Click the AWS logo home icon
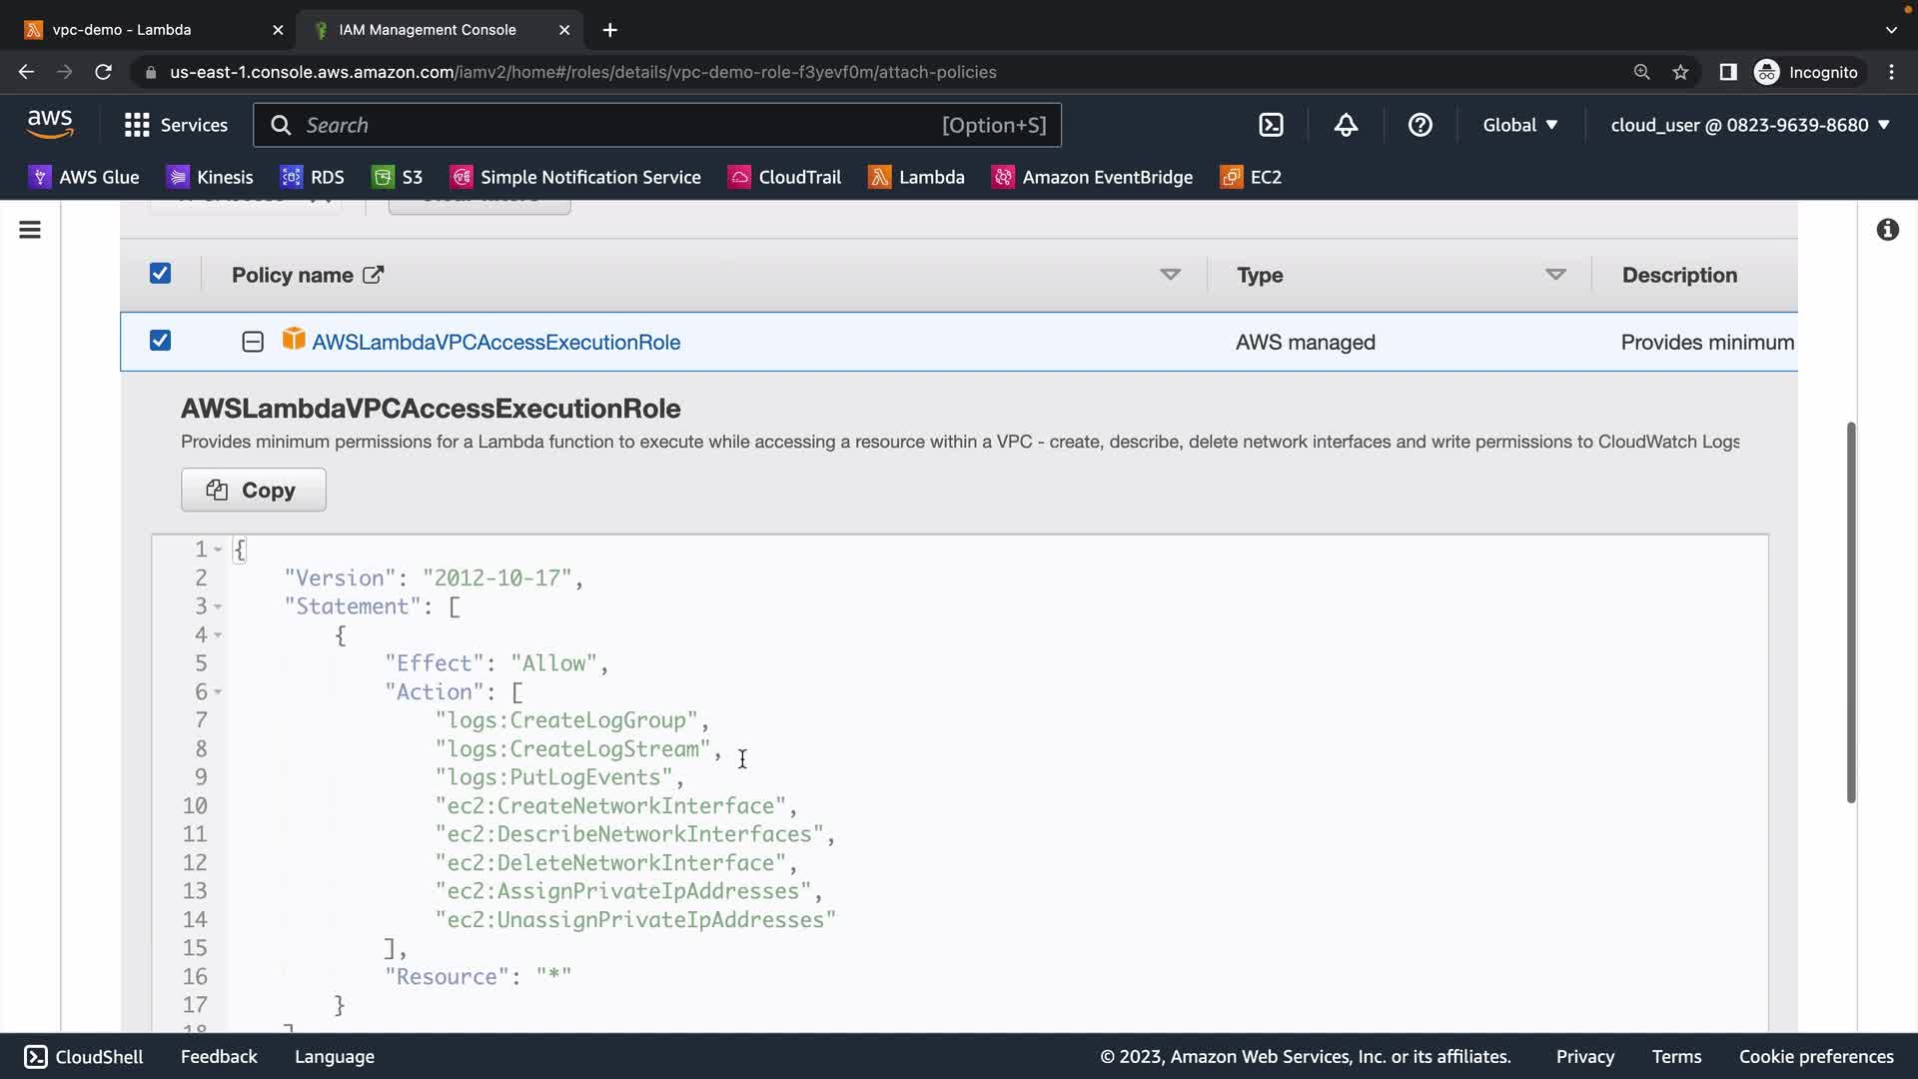 pos(50,125)
